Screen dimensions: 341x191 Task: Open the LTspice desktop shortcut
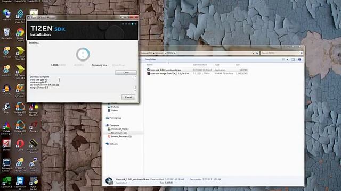click(34, 127)
